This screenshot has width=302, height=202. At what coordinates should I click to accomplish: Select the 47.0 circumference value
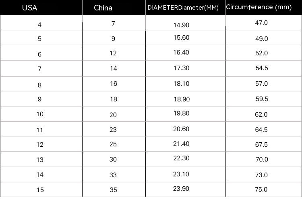(x=261, y=23)
